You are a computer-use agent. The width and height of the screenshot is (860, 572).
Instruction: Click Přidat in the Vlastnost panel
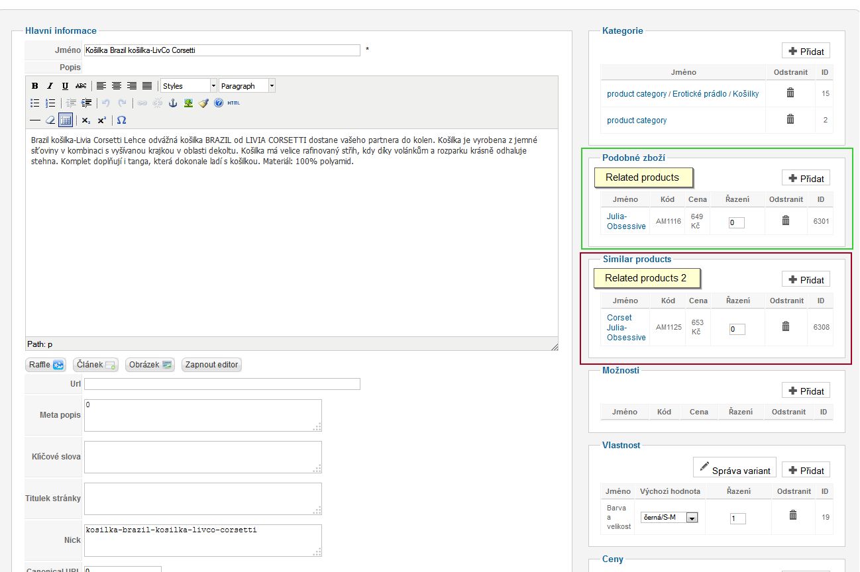806,471
